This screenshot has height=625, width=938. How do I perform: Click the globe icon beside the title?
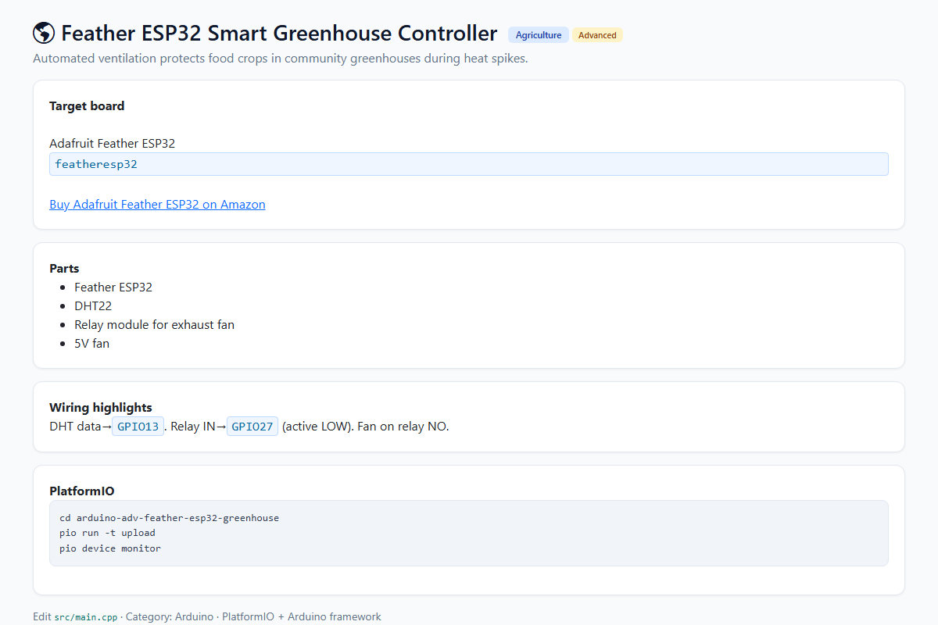(x=44, y=33)
